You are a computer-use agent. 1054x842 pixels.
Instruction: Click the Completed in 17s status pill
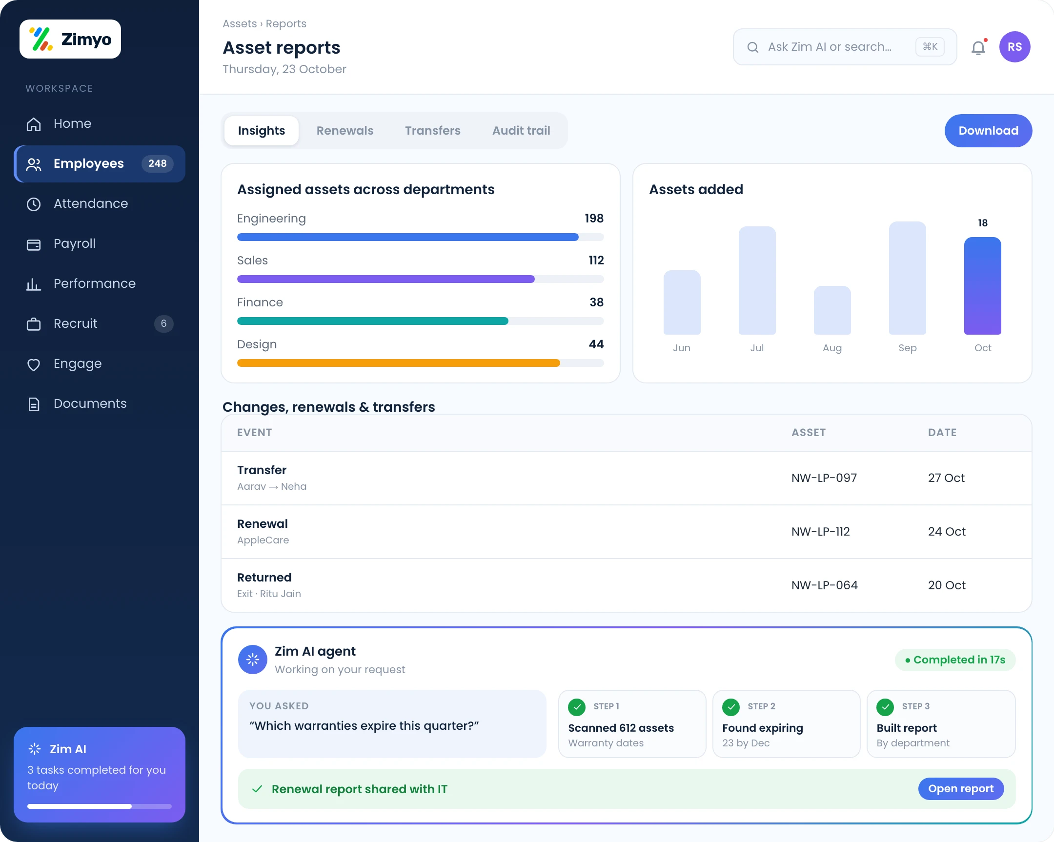tap(955, 660)
